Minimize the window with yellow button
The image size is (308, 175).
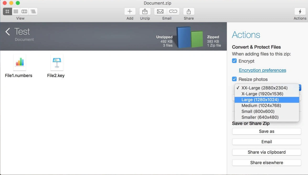tap(11, 3)
